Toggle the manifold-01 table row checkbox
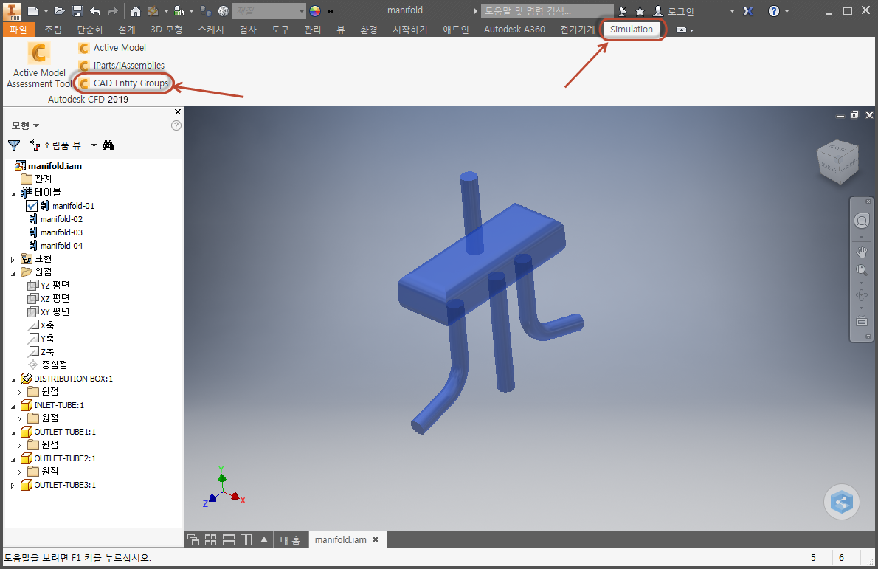878x569 pixels. pyautogui.click(x=32, y=206)
